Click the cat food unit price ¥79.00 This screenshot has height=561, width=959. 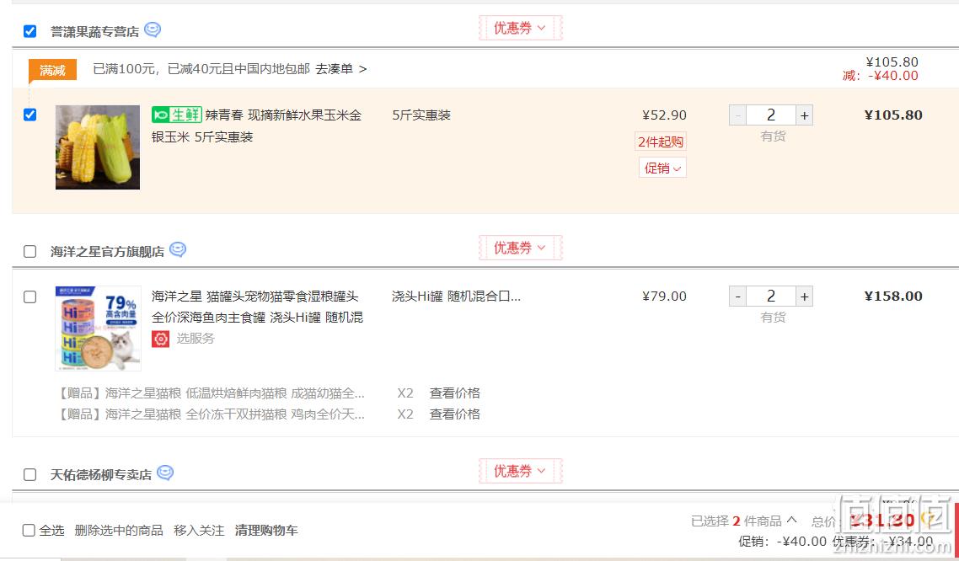(x=664, y=297)
